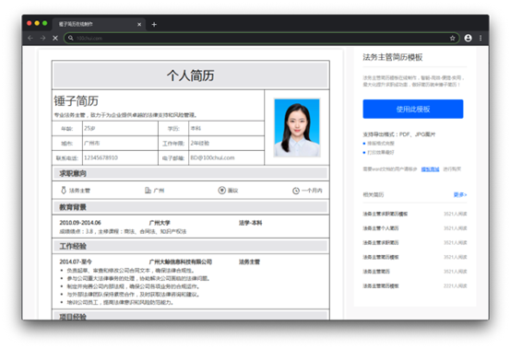
Task: Click the email BD@100chui.com cell
Action: click(226, 157)
